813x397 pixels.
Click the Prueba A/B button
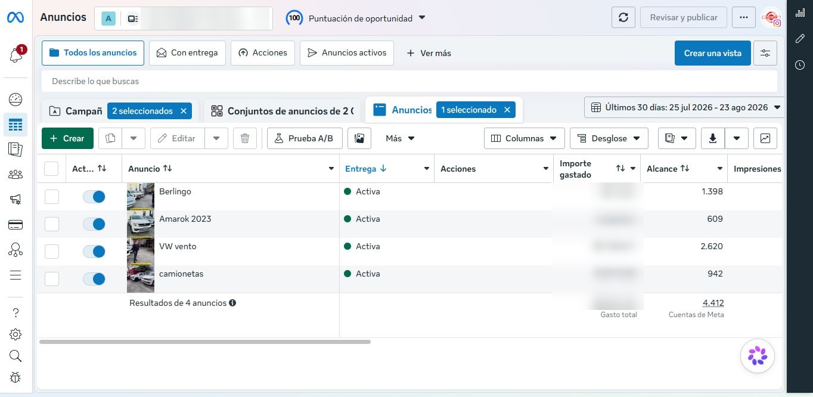point(305,138)
